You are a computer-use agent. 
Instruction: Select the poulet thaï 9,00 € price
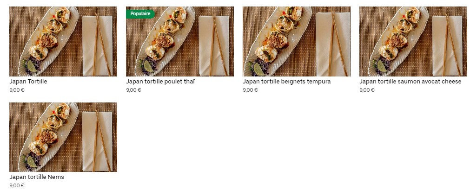coord(133,90)
